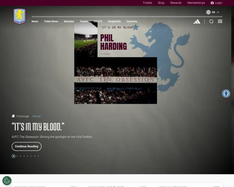The height and width of the screenshot is (187, 234).
Task: Open the Ticket News menu item
Action: coord(51,21)
